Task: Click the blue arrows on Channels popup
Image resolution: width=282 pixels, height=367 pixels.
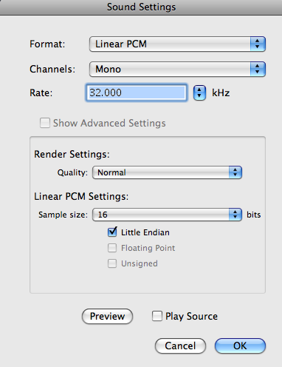Action: pos(258,69)
